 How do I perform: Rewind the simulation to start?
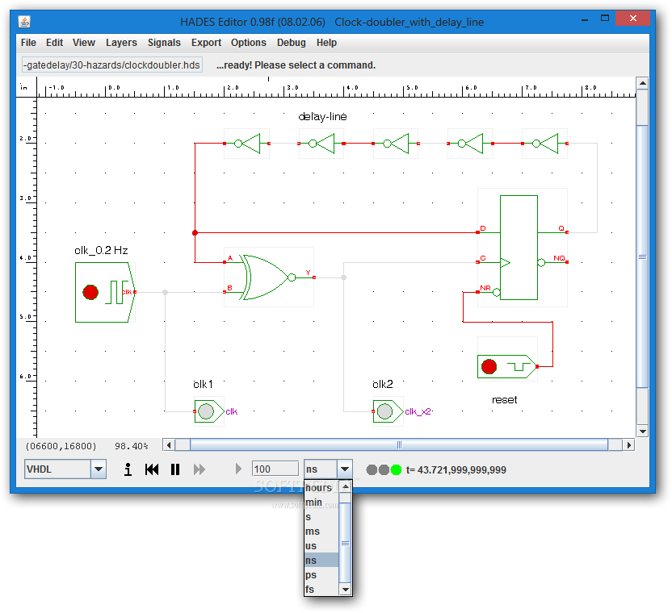tap(152, 469)
